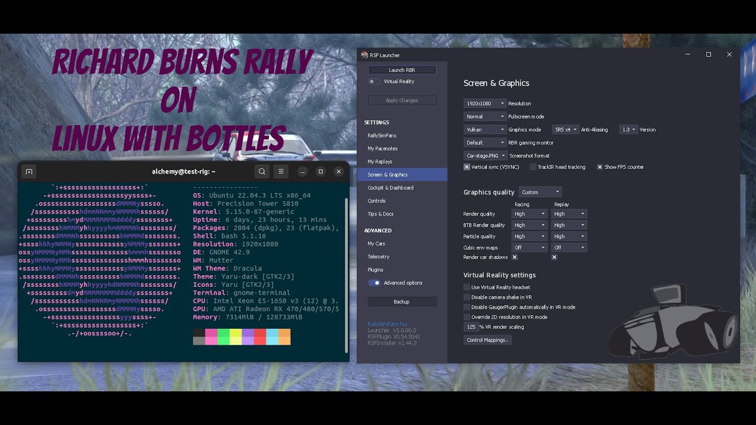
Task: Open Racing Cubic env maps dropdown
Action: 529,248
